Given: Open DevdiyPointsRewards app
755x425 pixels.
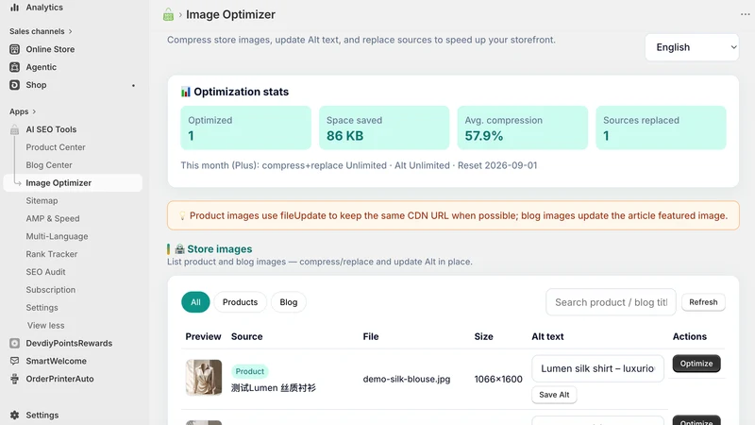Looking at the screenshot, I should pyautogui.click(x=69, y=343).
